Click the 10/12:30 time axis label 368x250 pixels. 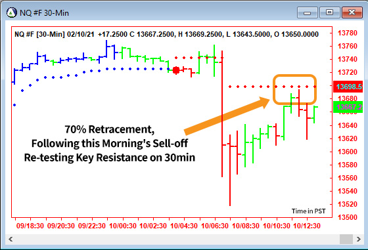307,226
